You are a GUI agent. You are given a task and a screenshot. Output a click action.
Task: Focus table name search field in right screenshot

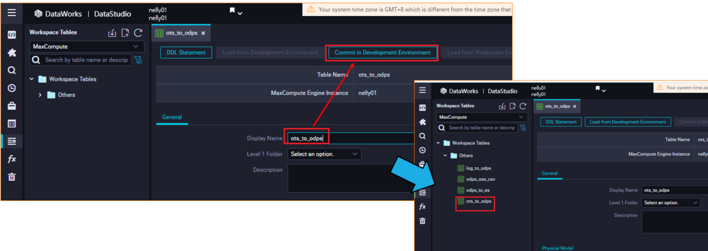[477, 128]
